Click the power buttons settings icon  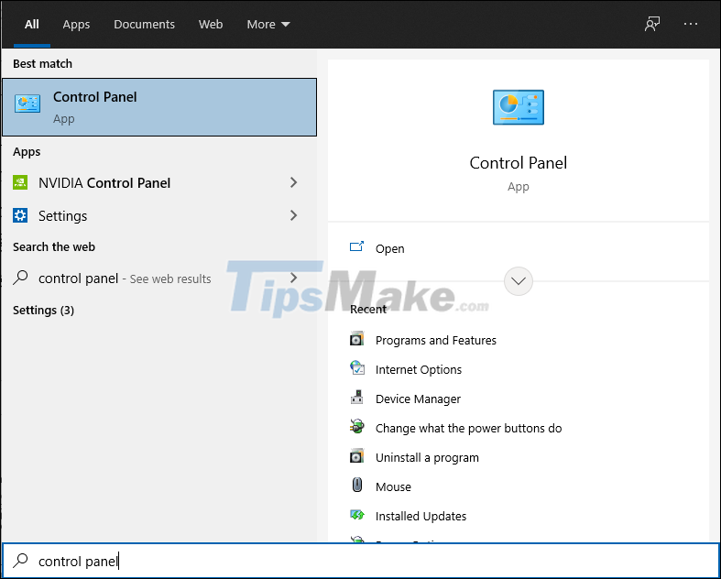[x=356, y=427]
